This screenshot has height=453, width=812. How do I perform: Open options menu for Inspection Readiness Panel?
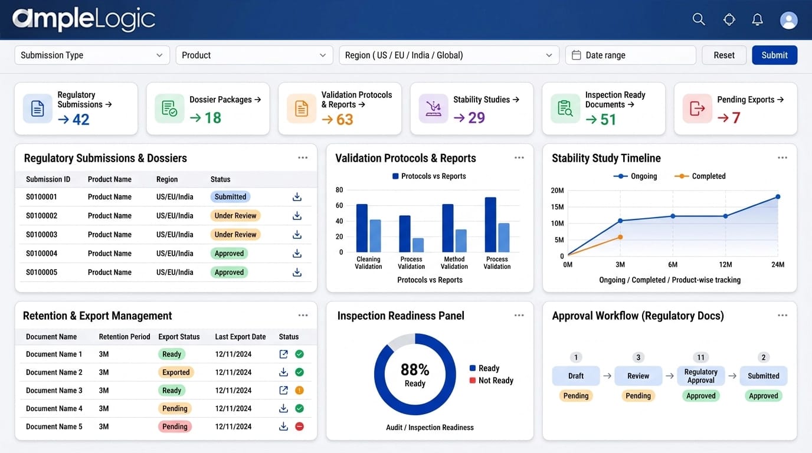(519, 316)
